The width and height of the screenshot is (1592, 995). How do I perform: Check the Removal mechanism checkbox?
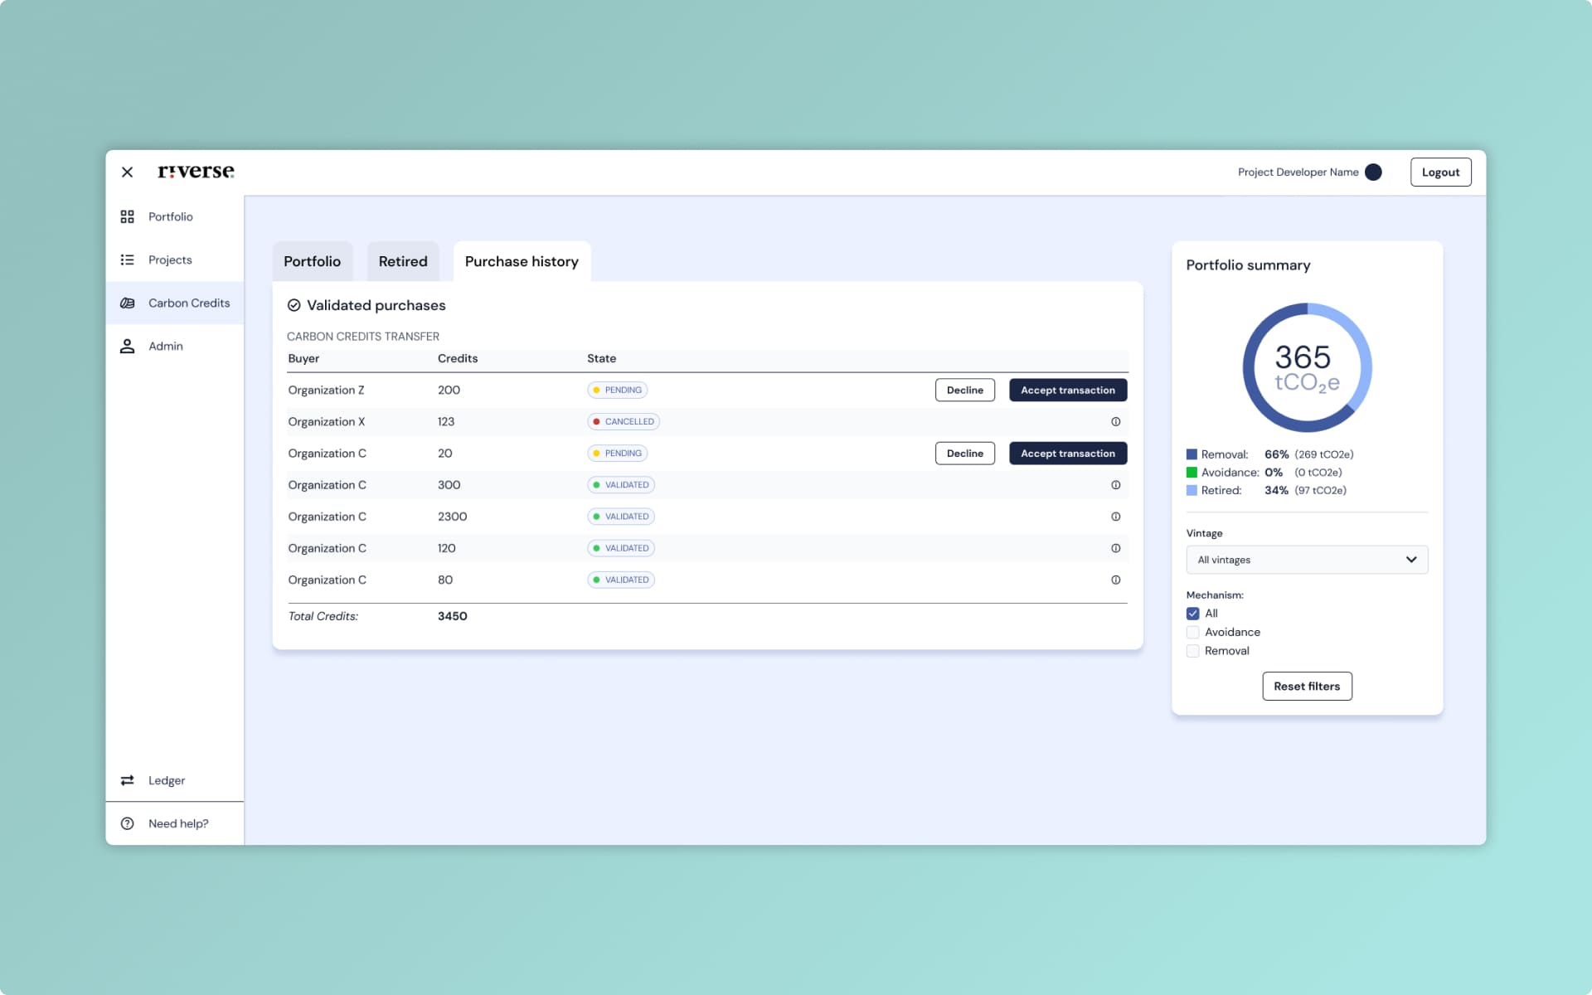(1192, 651)
